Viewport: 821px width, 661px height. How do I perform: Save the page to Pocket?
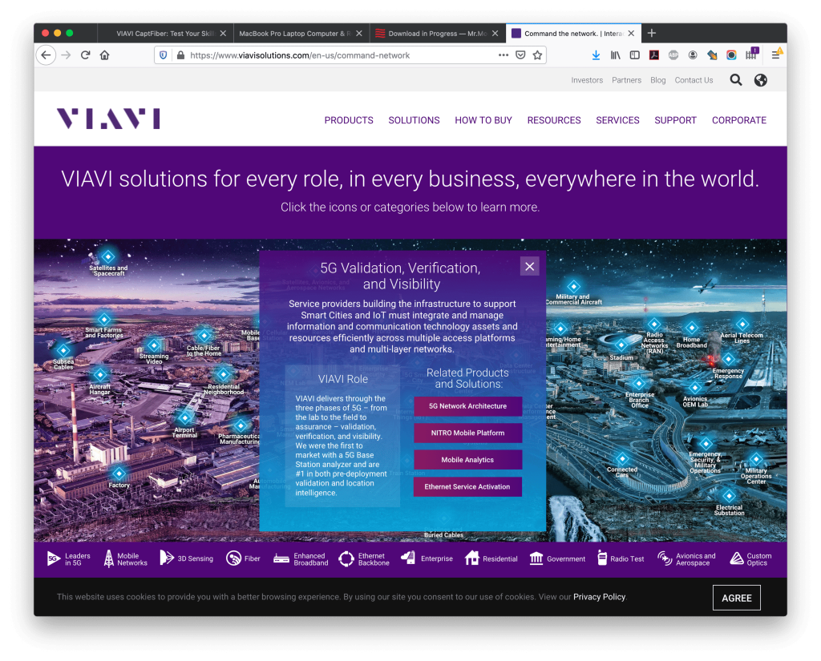520,55
